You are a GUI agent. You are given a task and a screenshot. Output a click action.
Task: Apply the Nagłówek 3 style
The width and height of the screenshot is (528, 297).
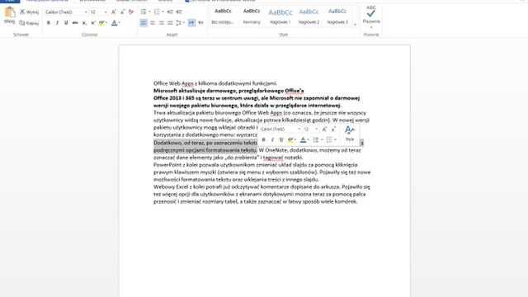click(337, 16)
